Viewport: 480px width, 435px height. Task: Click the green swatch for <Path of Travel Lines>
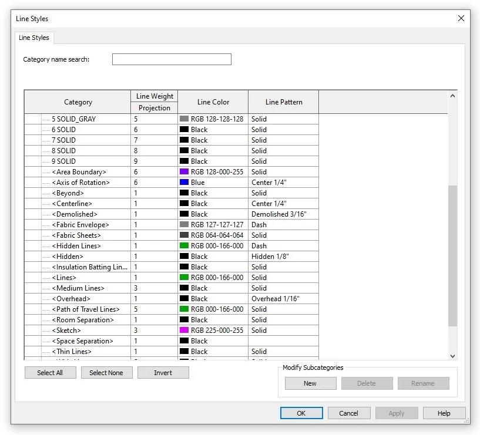(183, 309)
